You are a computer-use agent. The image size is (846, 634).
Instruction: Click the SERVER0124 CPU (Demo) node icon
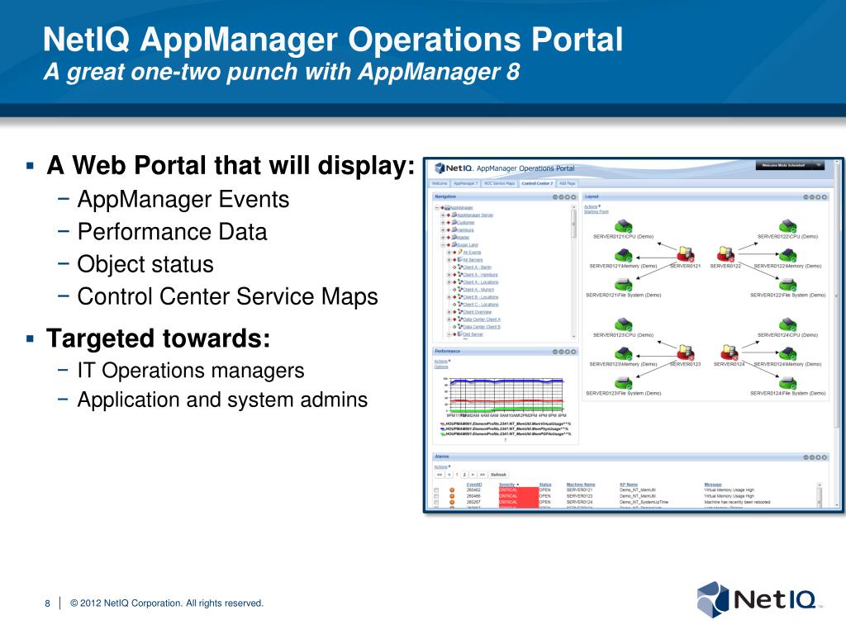click(787, 324)
